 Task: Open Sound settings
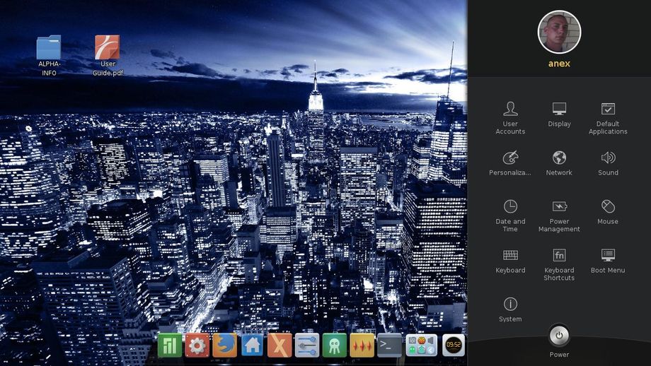[608, 163]
